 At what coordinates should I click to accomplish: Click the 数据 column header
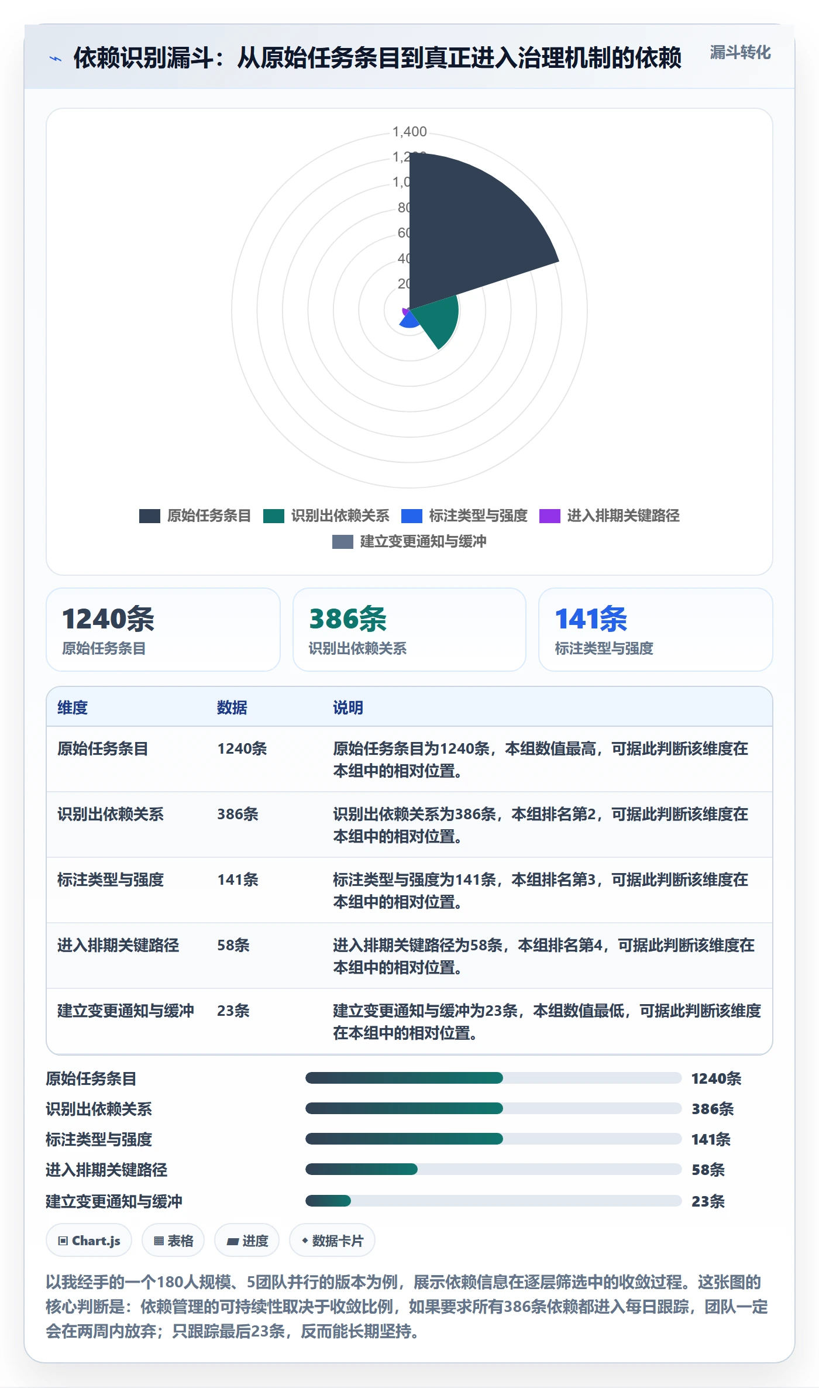click(x=232, y=707)
